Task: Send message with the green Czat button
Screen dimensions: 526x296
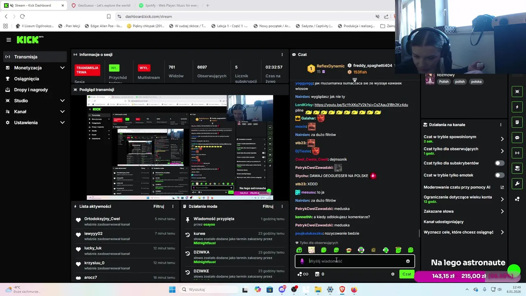Action: pyautogui.click(x=406, y=274)
